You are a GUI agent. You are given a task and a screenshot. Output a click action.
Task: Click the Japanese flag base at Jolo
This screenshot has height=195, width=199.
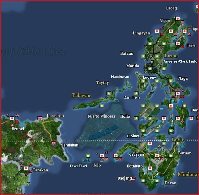(102, 156)
